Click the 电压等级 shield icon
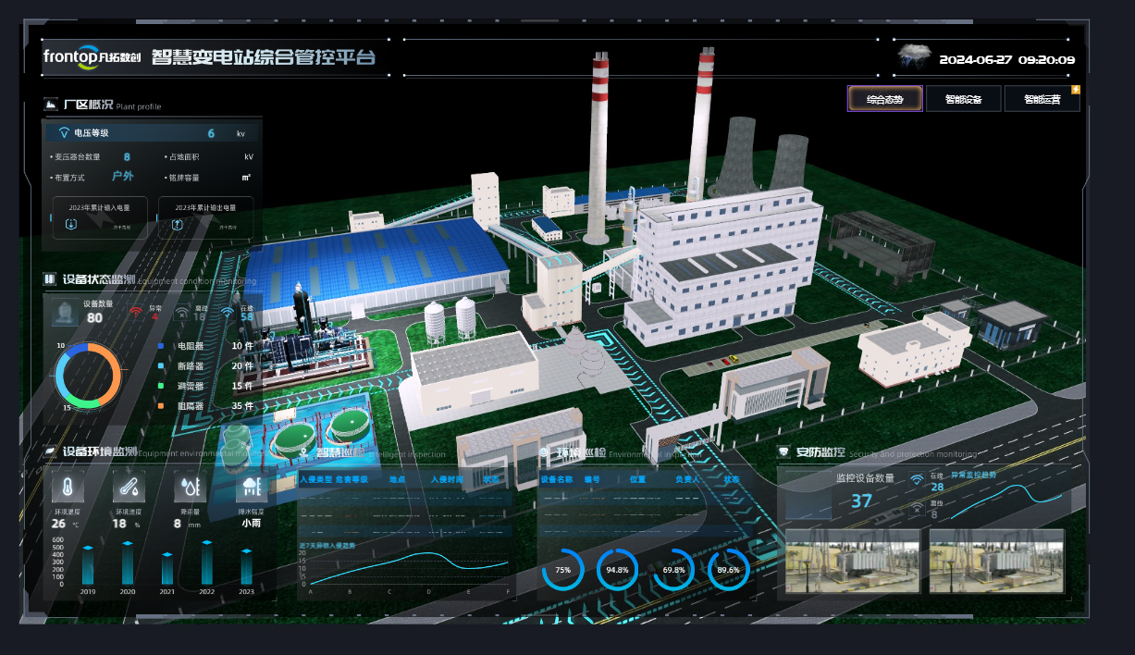 pyautogui.click(x=64, y=133)
